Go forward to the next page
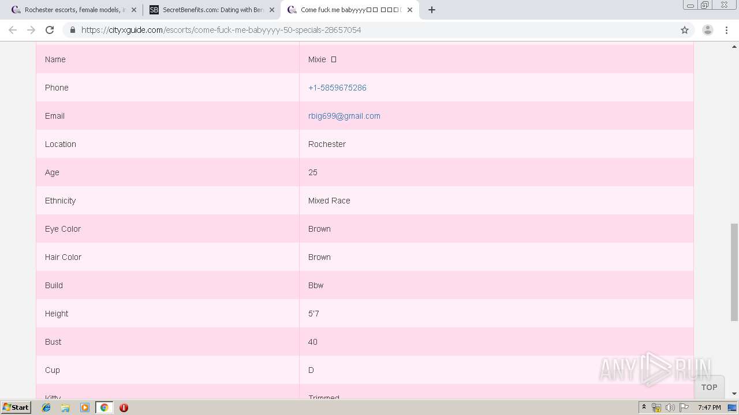Screen dimensions: 739x415 31,30
